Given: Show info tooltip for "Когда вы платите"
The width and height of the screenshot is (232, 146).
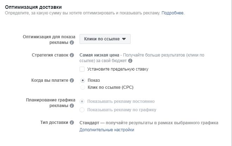Looking at the screenshot, I should coord(72,80).
